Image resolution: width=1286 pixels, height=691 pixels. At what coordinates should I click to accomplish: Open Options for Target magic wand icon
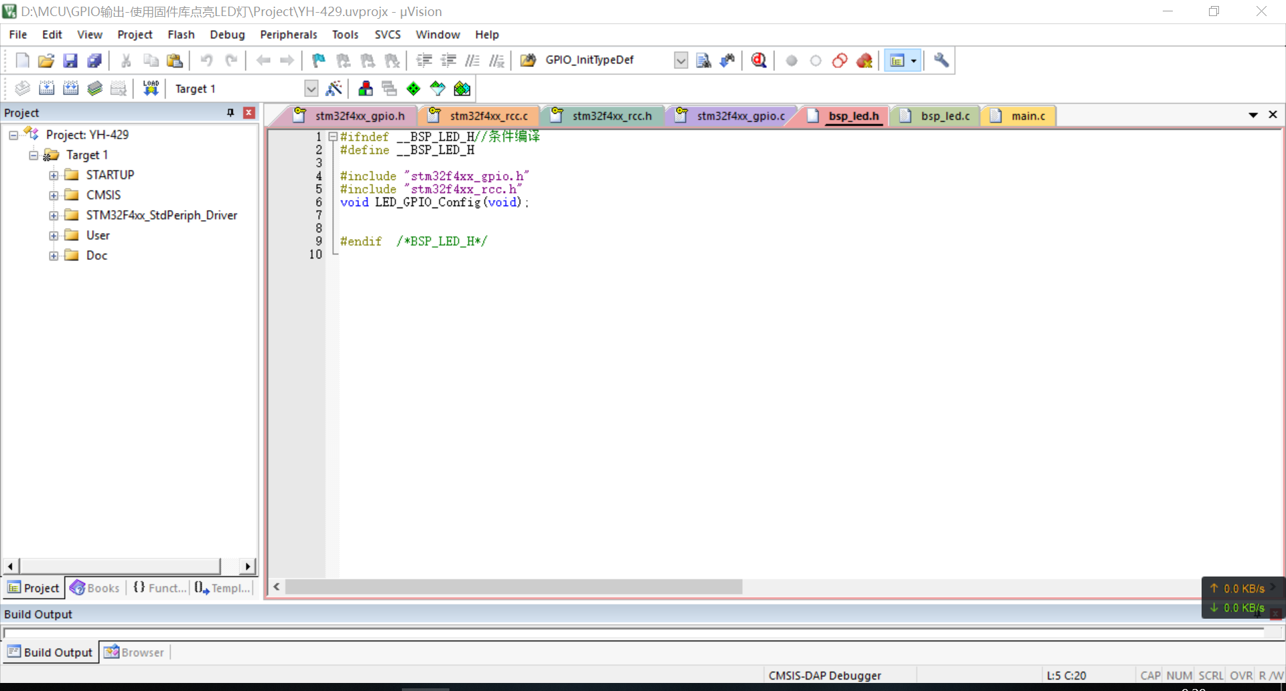tap(334, 88)
